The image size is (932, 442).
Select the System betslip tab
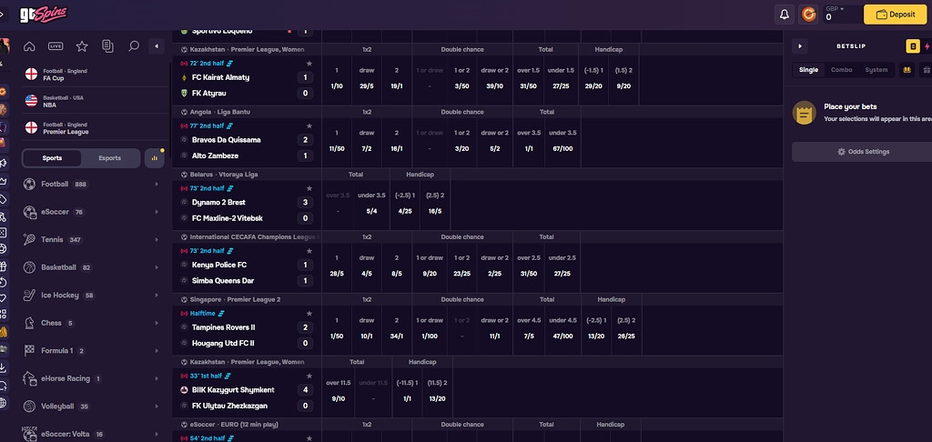coord(876,70)
